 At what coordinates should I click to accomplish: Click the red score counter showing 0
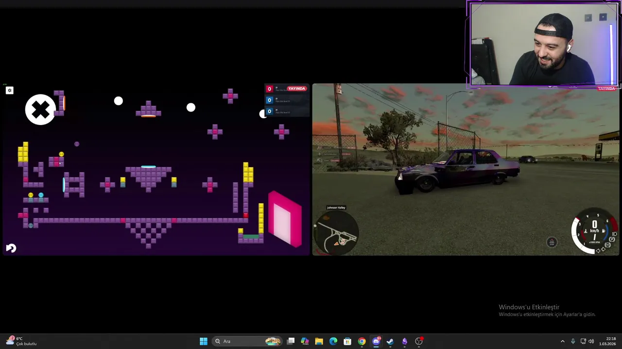point(269,89)
